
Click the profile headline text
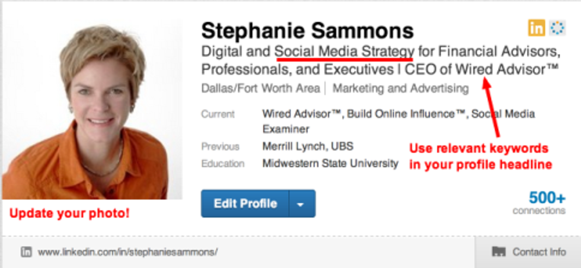(x=379, y=59)
